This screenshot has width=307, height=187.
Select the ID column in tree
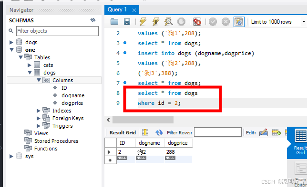64,88
